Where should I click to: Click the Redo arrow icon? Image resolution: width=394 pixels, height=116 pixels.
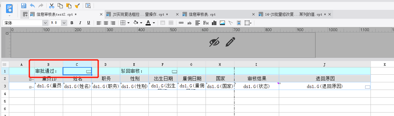[x=41, y=5]
